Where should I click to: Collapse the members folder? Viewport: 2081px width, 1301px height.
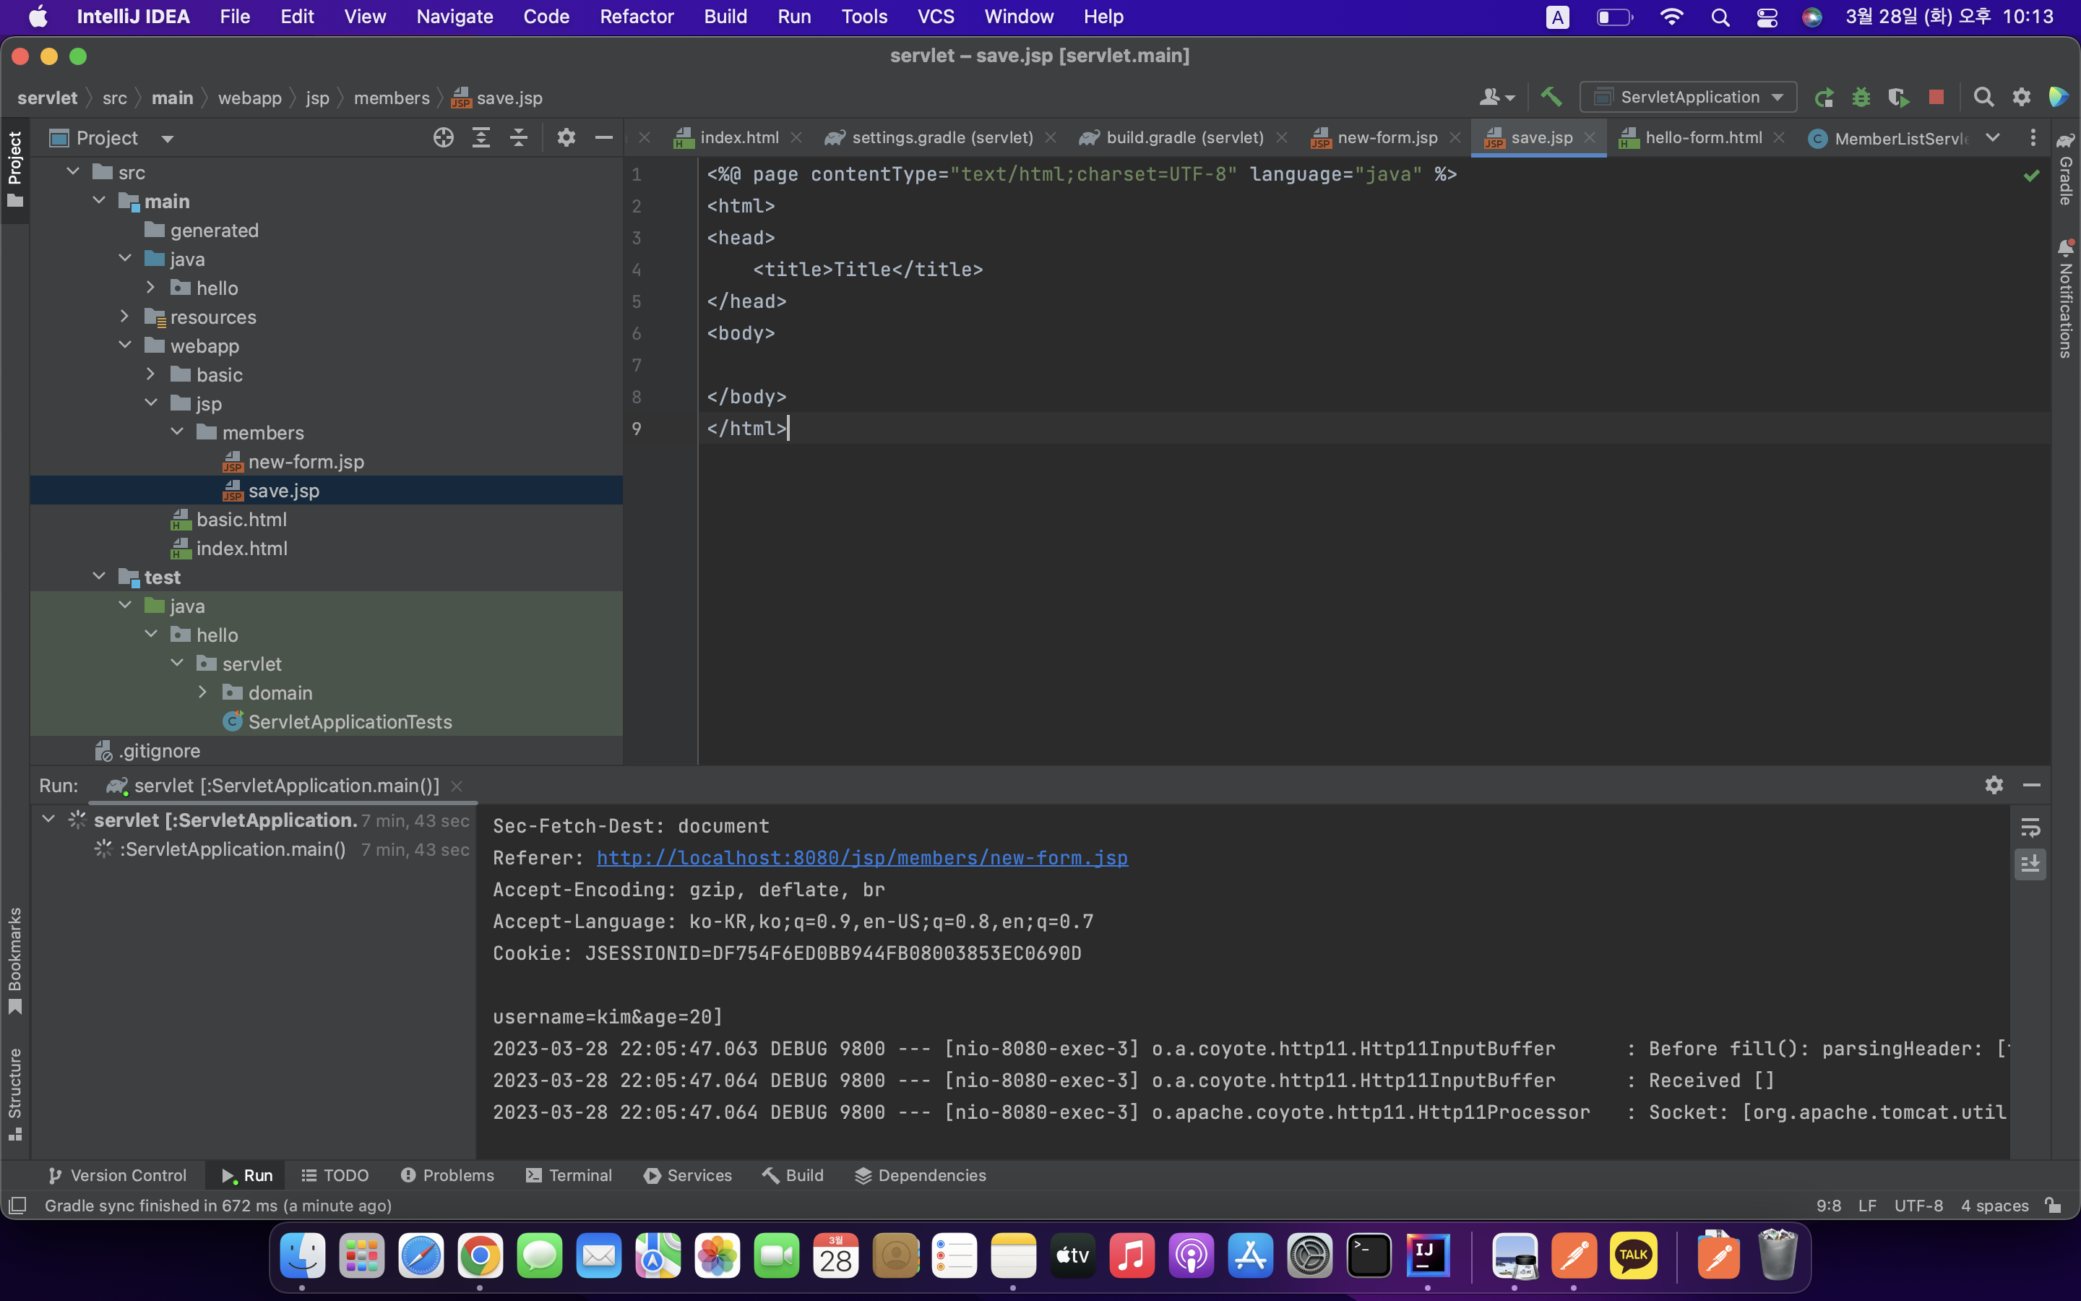(177, 432)
